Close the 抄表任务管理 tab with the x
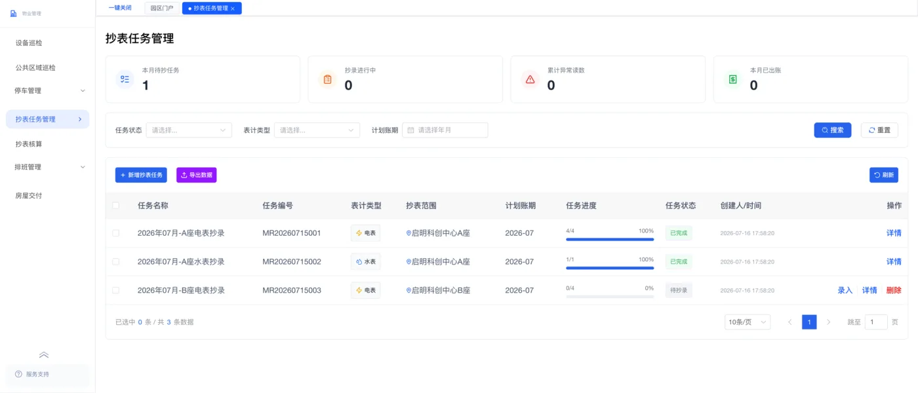Image resolution: width=918 pixels, height=393 pixels. (x=233, y=9)
